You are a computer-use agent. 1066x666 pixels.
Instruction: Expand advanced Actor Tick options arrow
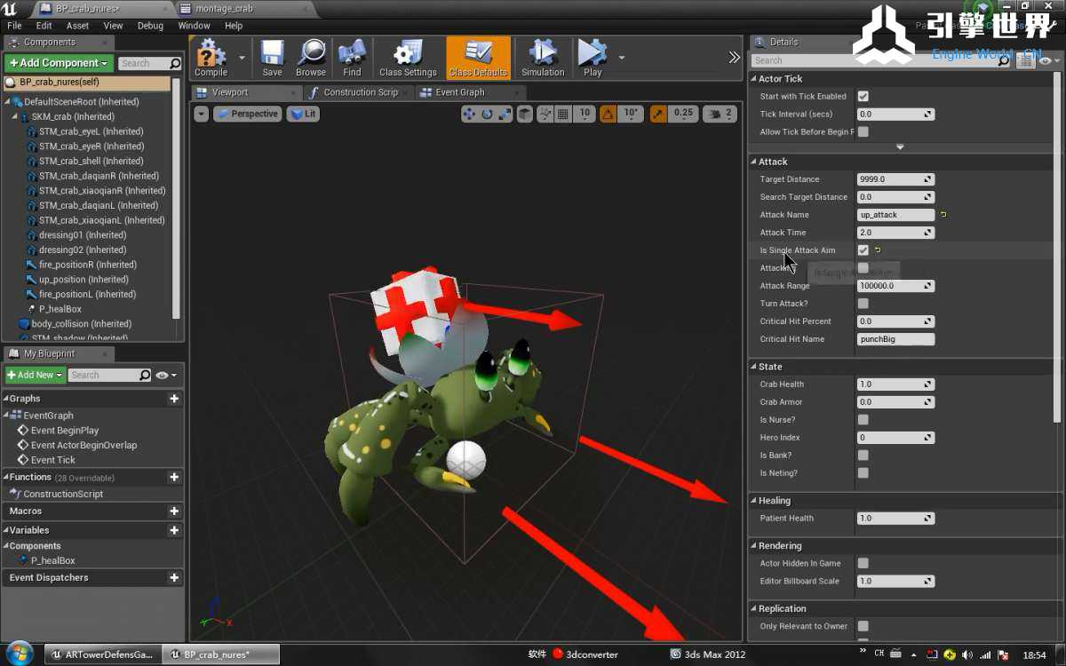[900, 147]
